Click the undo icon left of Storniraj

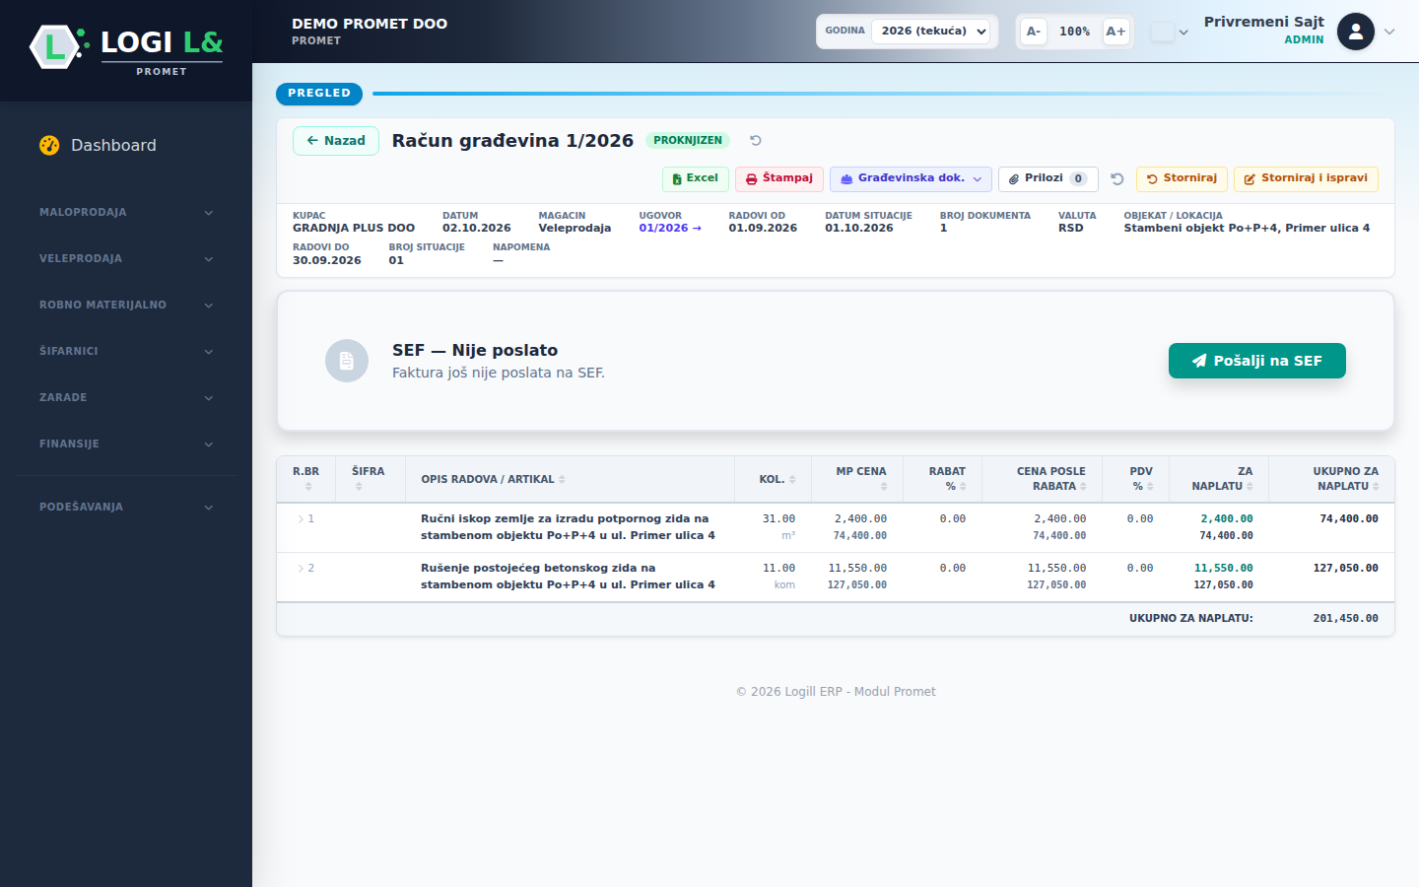(x=1117, y=179)
